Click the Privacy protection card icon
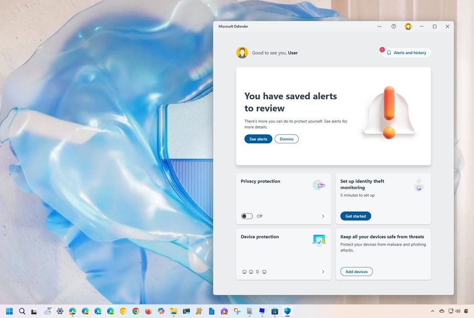 click(x=319, y=185)
